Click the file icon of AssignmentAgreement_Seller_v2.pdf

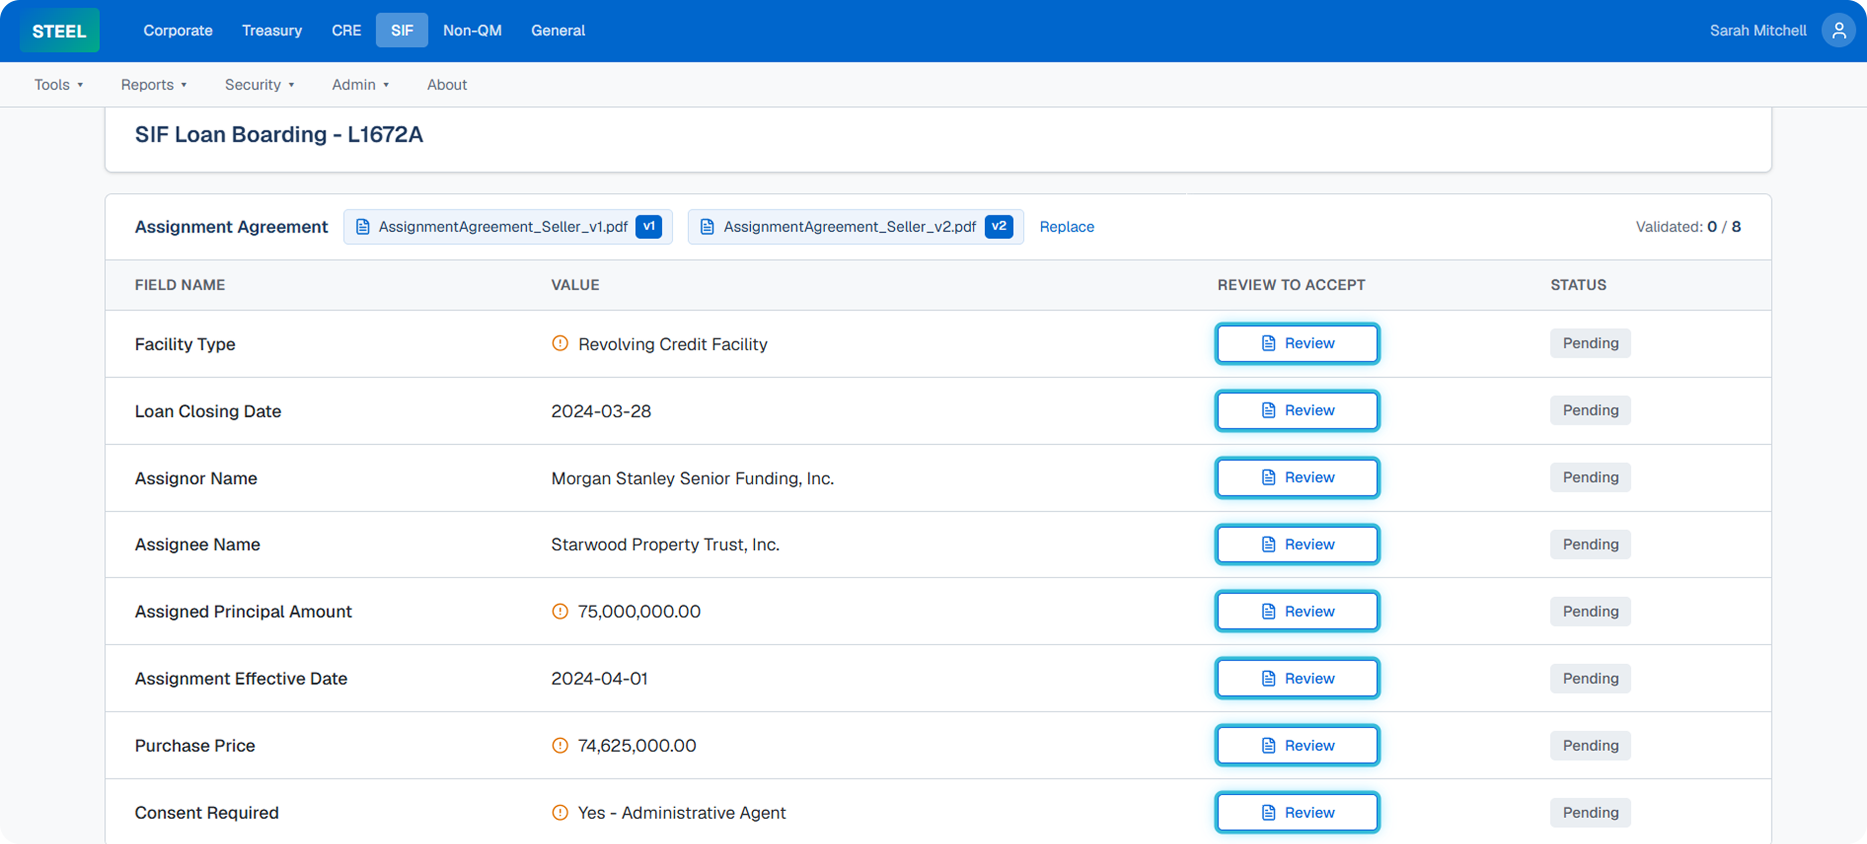708,227
